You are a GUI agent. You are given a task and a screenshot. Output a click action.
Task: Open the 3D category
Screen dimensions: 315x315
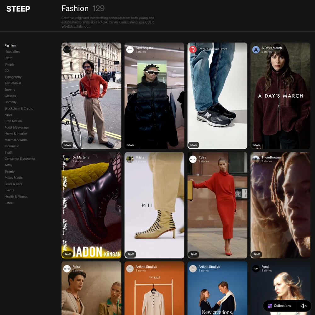coord(7,71)
